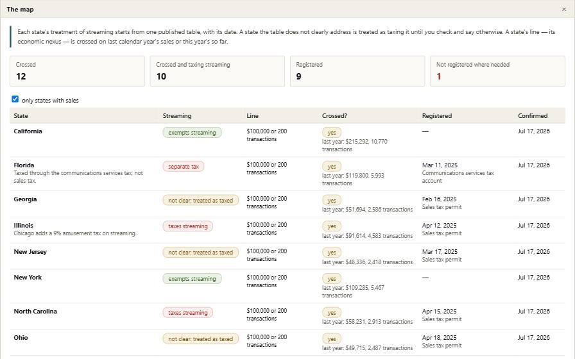Click New York's exempts streaming badge

click(192, 278)
